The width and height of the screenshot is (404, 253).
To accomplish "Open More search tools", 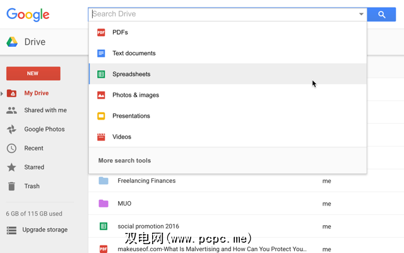I will [x=124, y=161].
